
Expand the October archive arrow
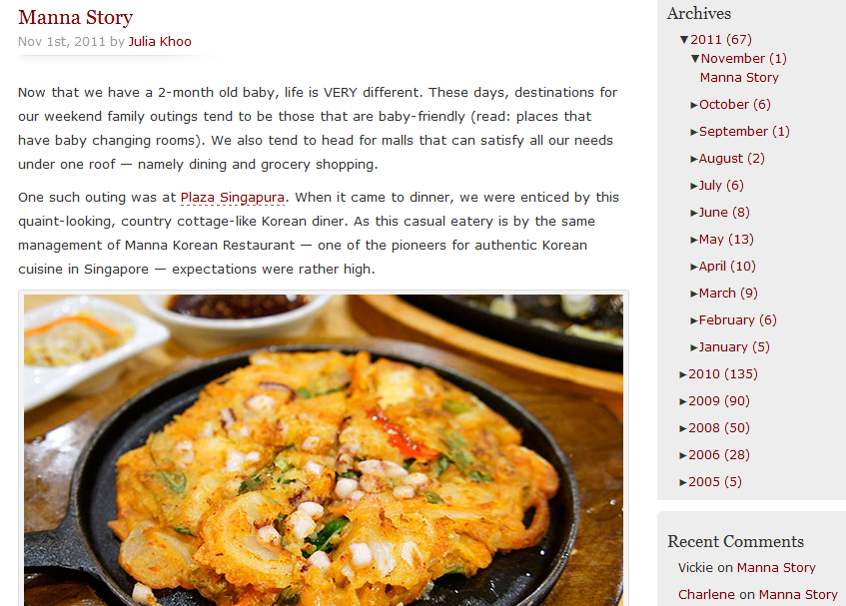point(694,105)
